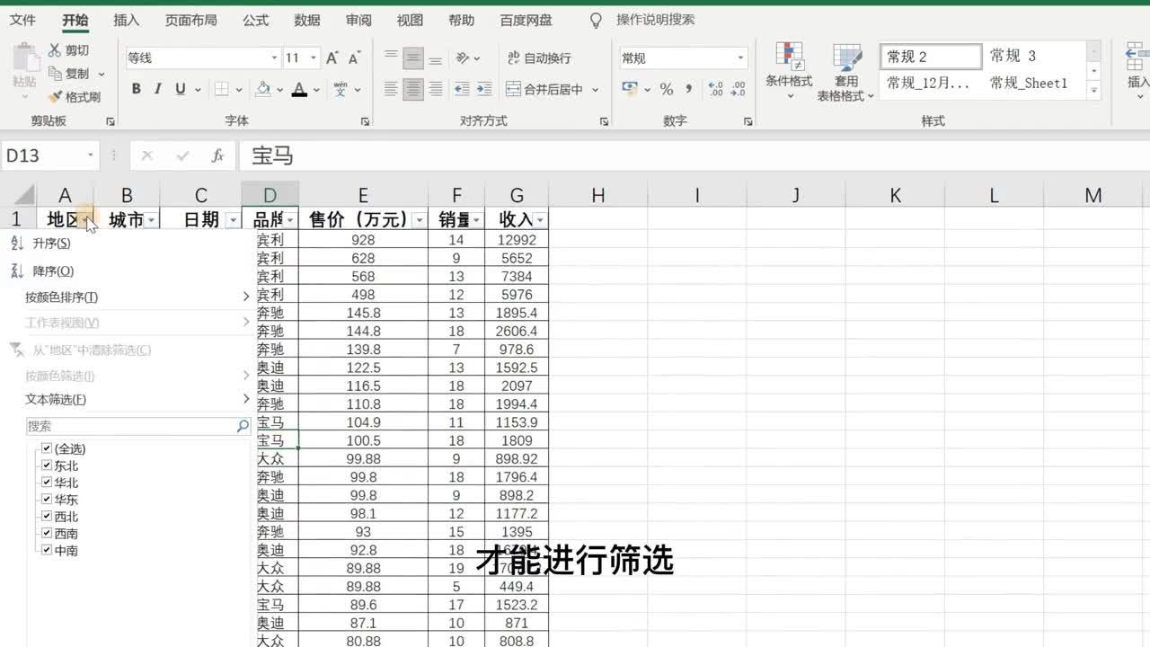Click the borders grid icon

[x=221, y=89]
